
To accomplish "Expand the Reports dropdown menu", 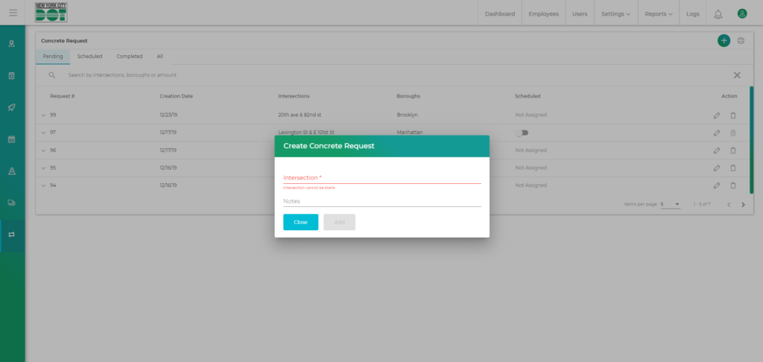I will coord(659,13).
